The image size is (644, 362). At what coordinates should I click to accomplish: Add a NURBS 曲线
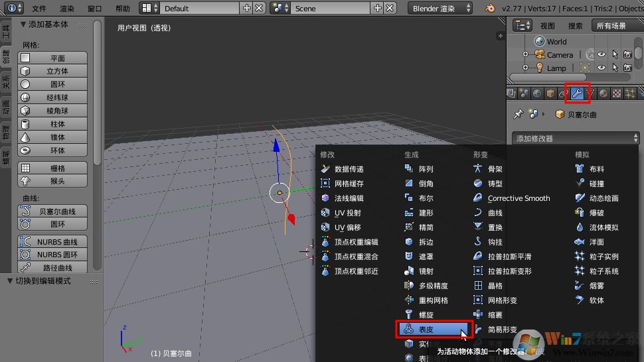52,242
